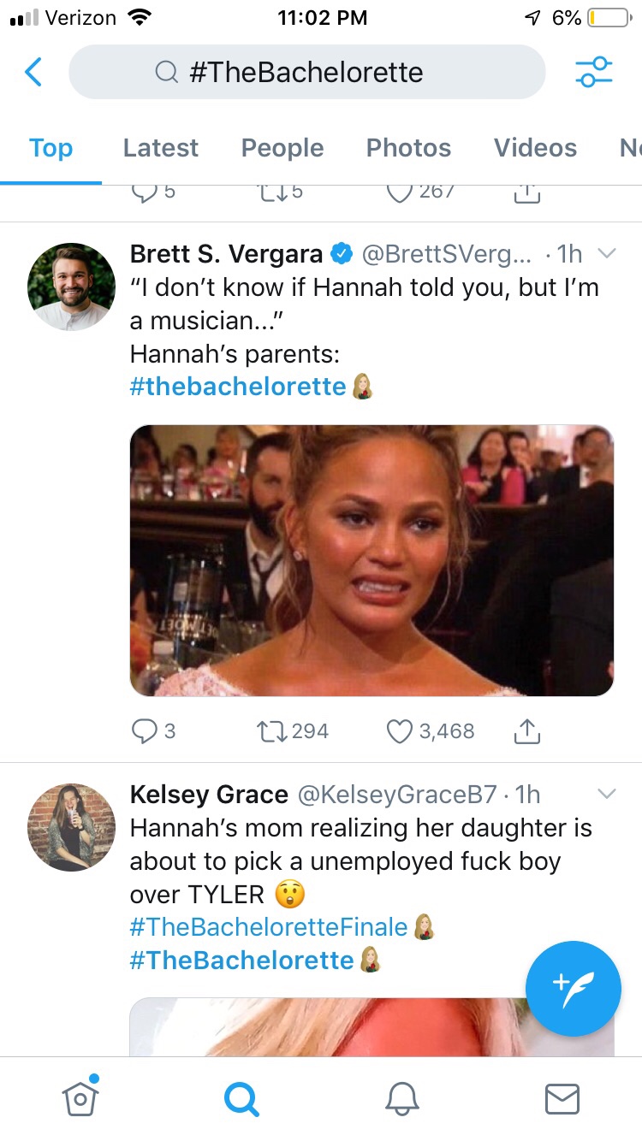Reply to Brett S. Vergara's tweet
Screen dimensions: 642x1141
(x=143, y=731)
